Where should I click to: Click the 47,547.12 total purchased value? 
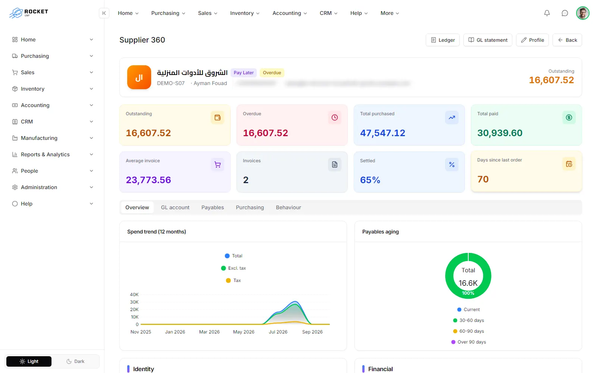pos(382,133)
